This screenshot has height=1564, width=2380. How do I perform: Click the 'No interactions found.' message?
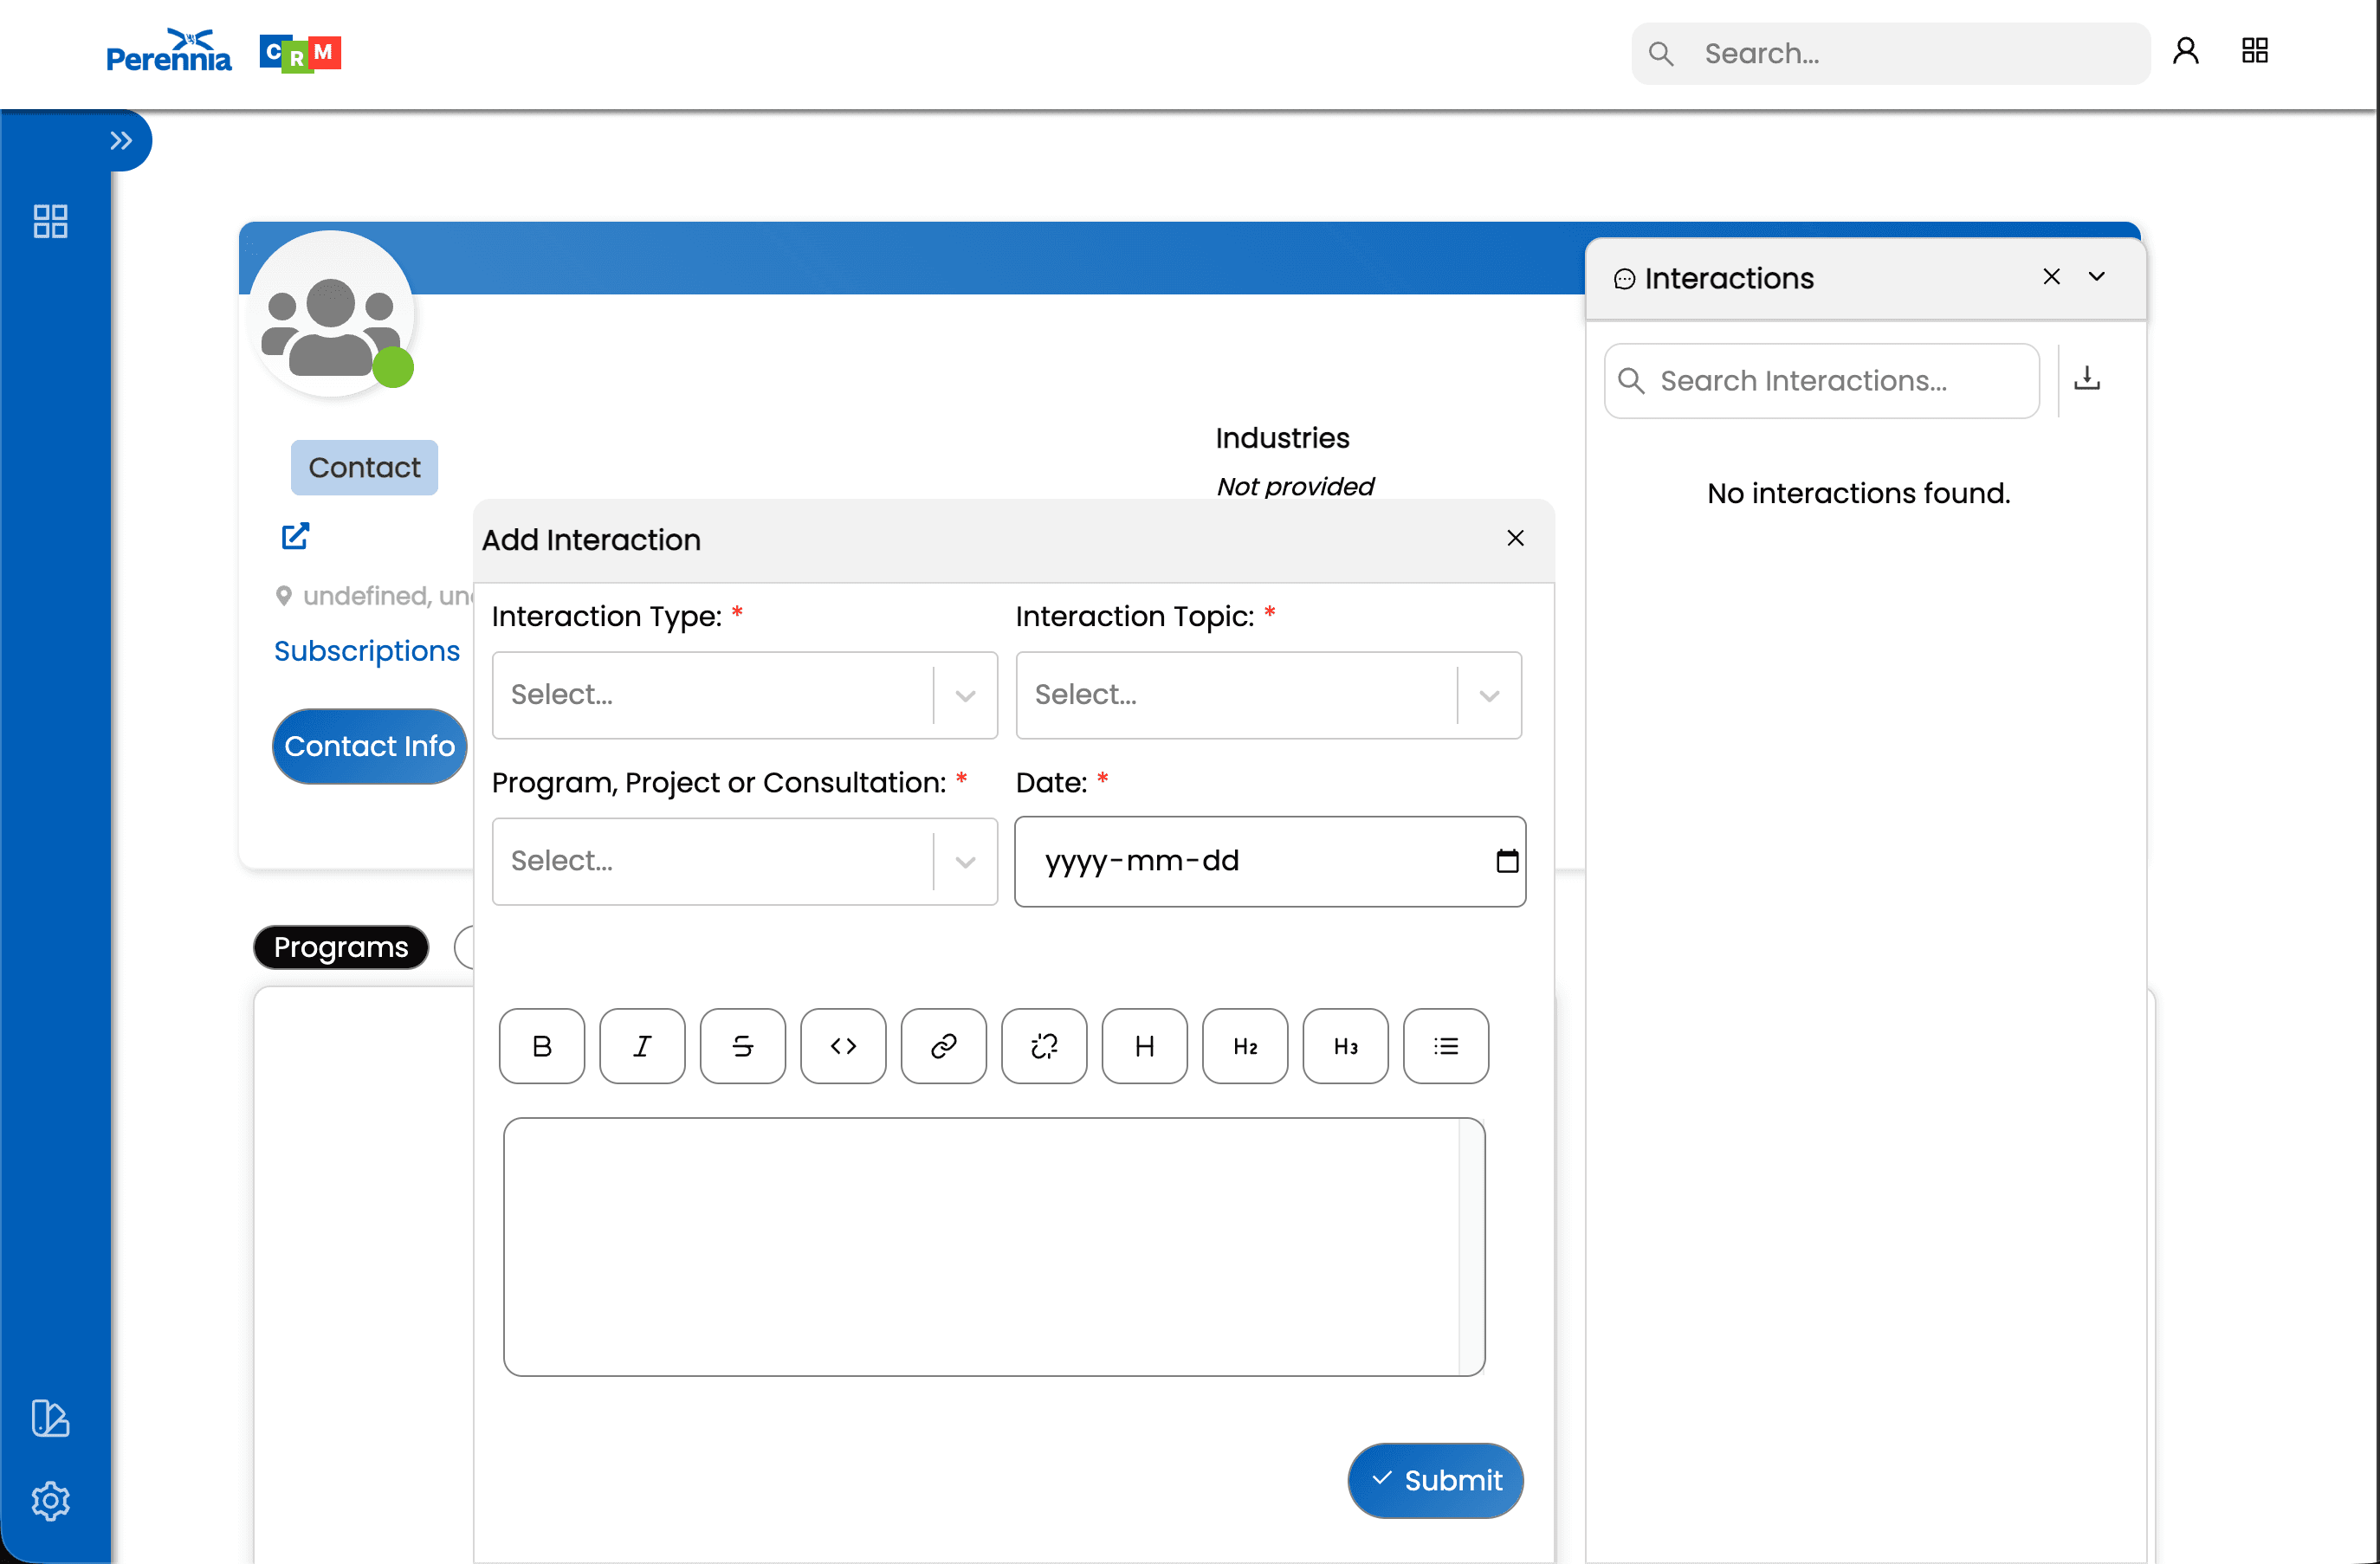click(1858, 493)
